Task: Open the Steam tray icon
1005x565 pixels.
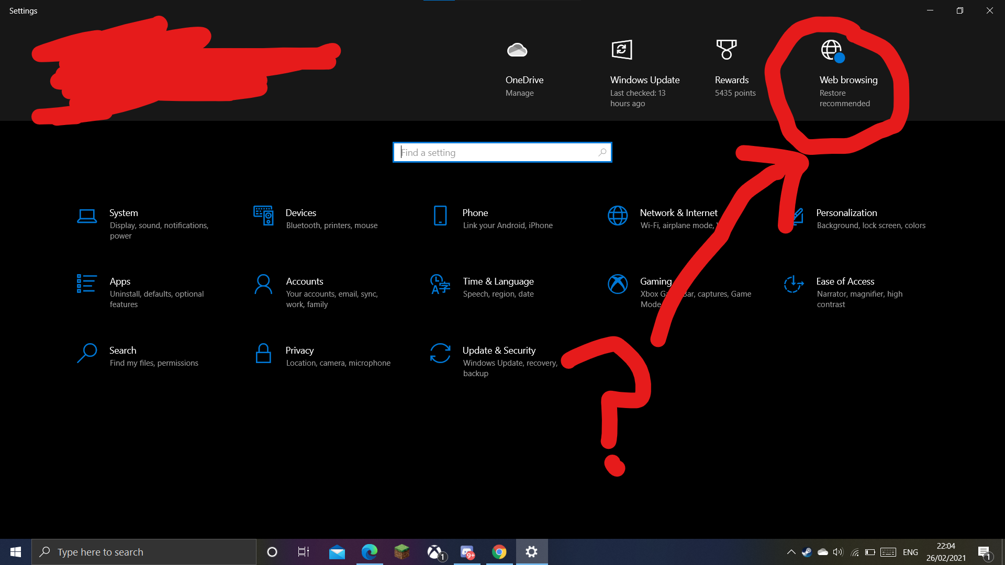Action: tap(807, 552)
